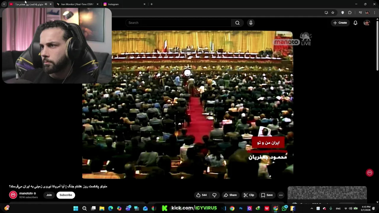Click the YouTube search magnifier button

[237, 23]
